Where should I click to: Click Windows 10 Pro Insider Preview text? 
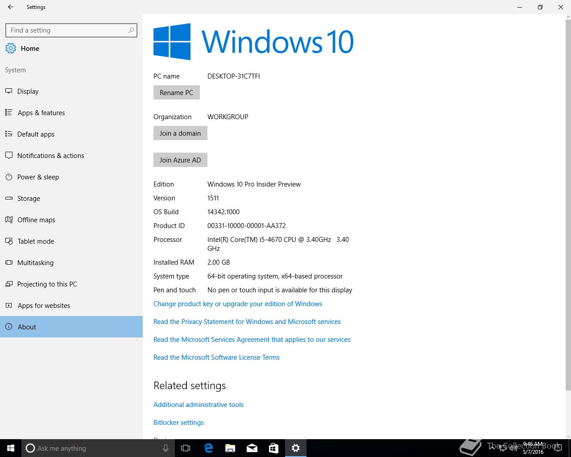tap(254, 184)
